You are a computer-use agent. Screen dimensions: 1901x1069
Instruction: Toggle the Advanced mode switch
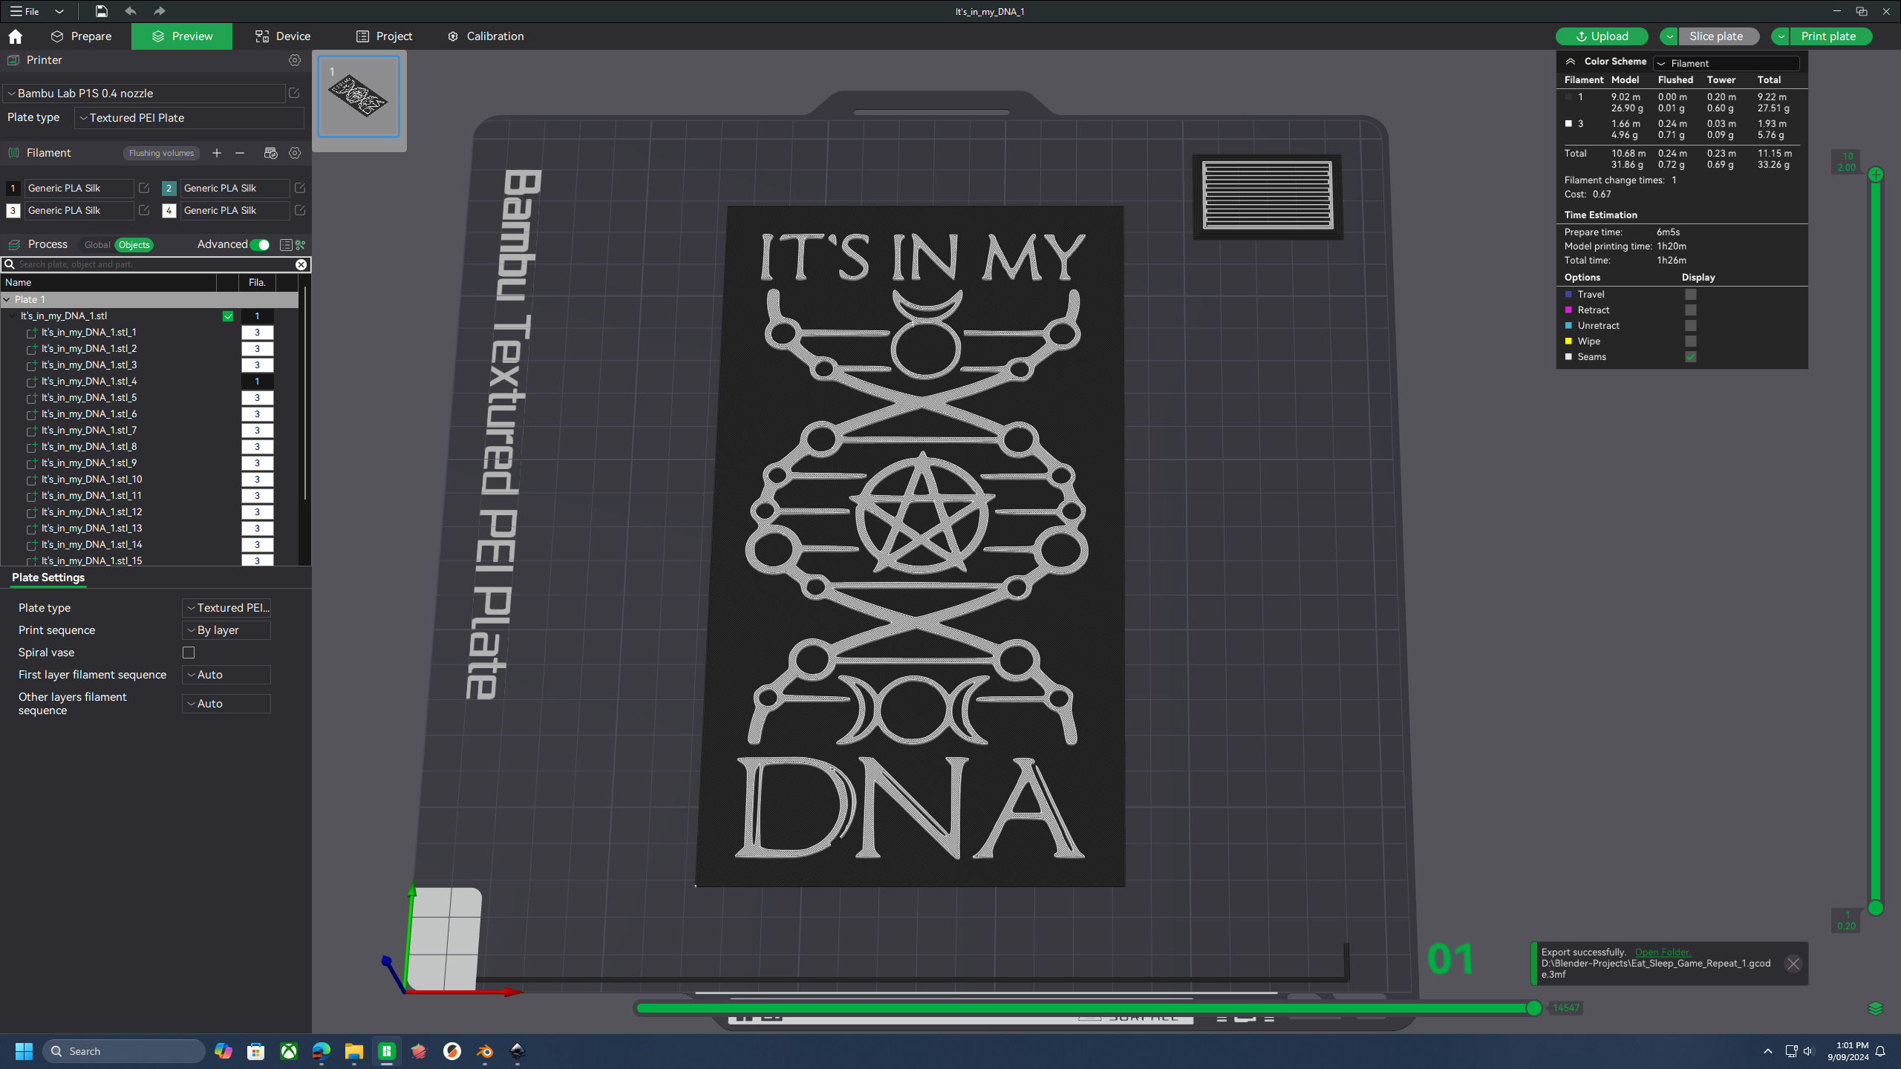click(260, 245)
